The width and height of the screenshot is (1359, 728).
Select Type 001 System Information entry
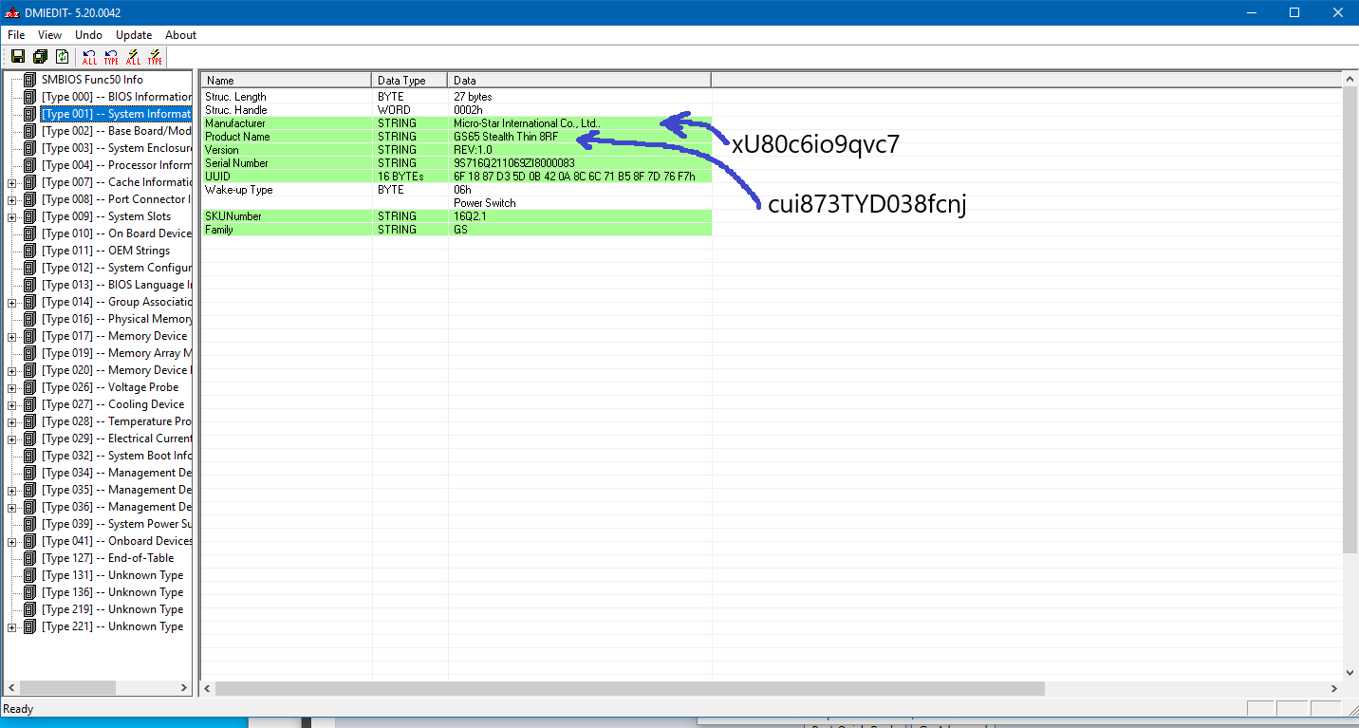click(116, 114)
